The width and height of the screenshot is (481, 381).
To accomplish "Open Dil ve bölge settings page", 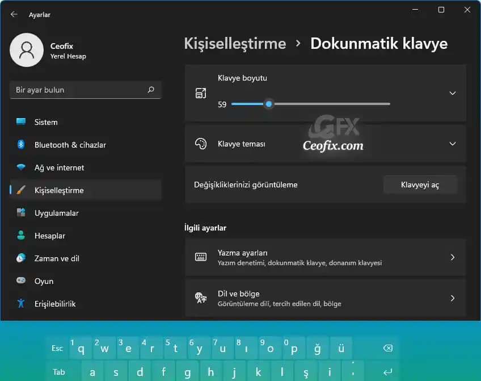I will (325, 298).
